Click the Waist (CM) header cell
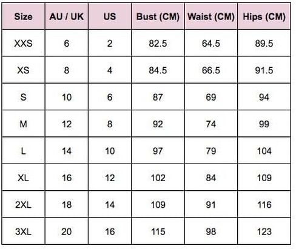This screenshot has height=249, width=296. [x=211, y=16]
